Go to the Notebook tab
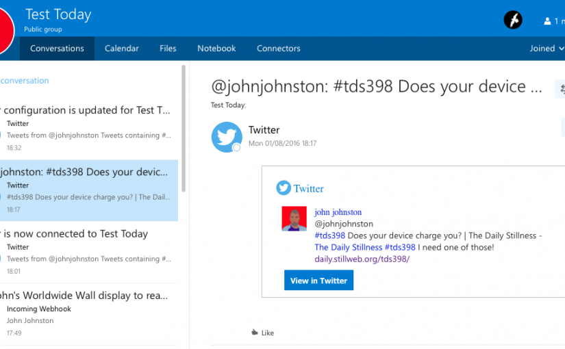The width and height of the screenshot is (565, 349). pyautogui.click(x=216, y=49)
